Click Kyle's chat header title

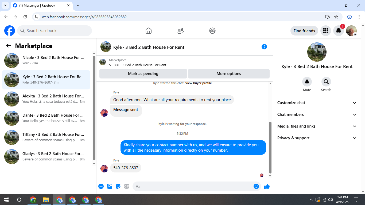point(149,47)
